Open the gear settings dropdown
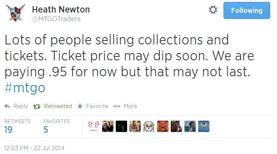Viewport: 277px width, 154px height. click(213, 10)
